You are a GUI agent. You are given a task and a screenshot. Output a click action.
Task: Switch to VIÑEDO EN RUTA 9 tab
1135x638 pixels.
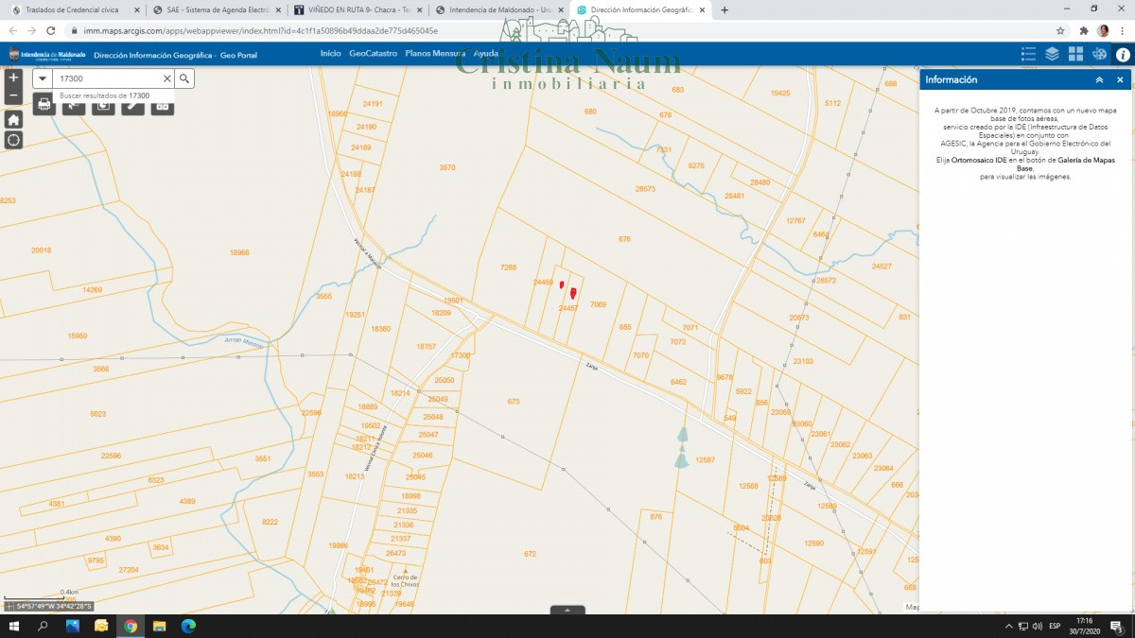click(x=359, y=9)
